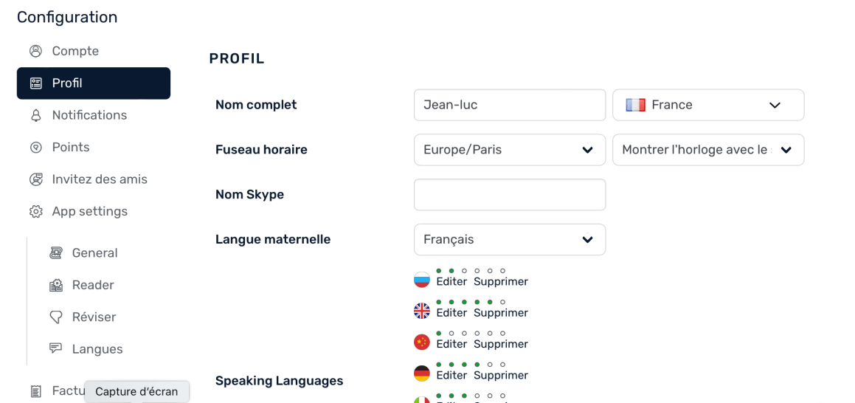The width and height of the screenshot is (855, 403).
Task: Click the Reader icon in sidebar
Action: (56, 285)
